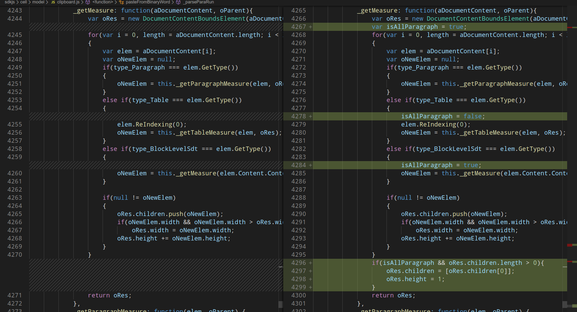Click the purple cube symbol icon before <function>
This screenshot has width=577, height=312.
click(88, 2)
